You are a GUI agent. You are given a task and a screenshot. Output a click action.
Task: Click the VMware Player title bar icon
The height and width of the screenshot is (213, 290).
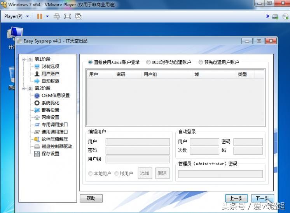3,4
